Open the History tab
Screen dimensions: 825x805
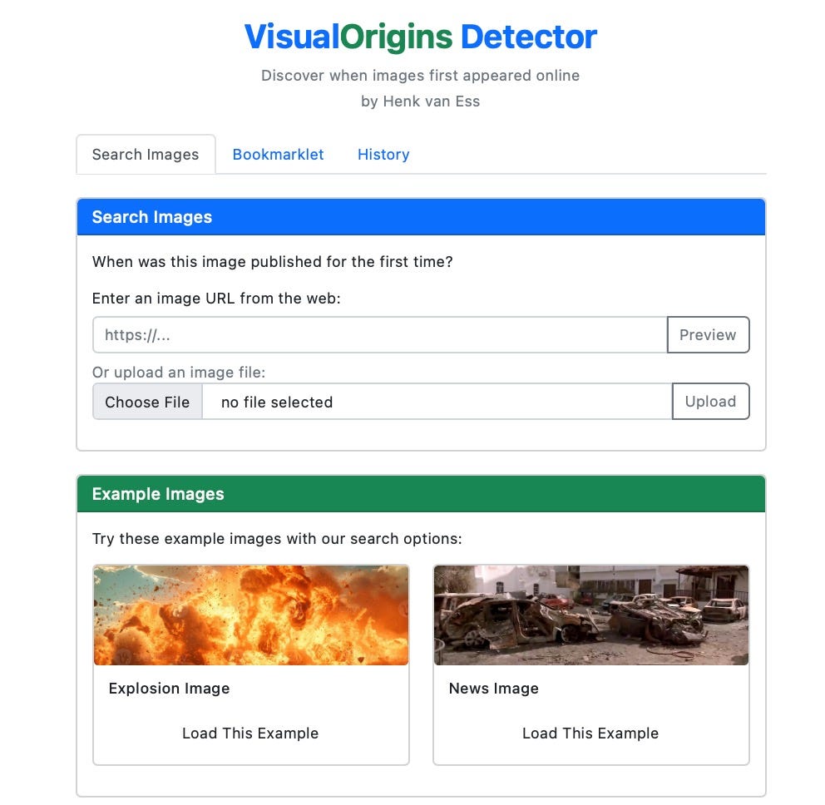point(383,154)
